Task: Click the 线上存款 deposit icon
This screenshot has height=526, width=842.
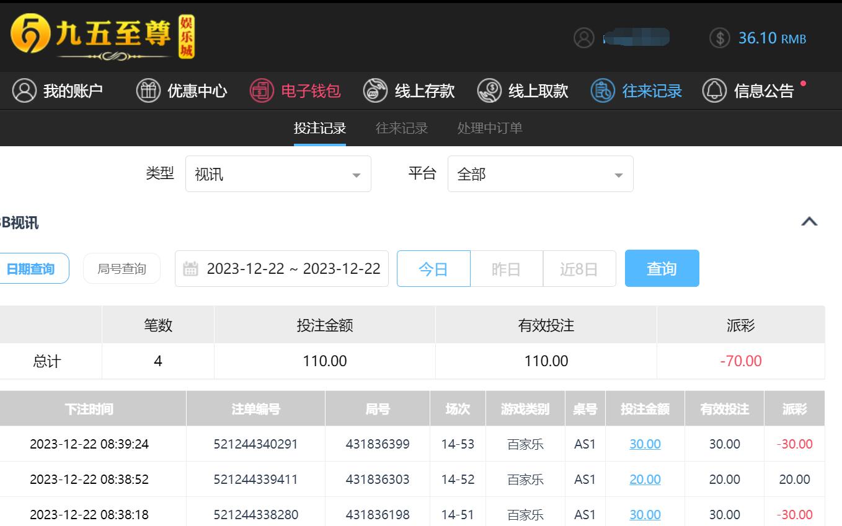Action: [x=375, y=90]
